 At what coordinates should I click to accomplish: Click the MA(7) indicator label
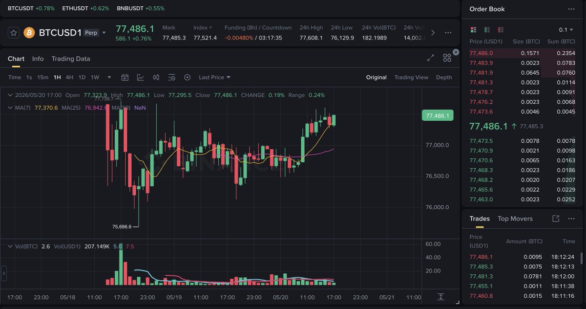click(23, 108)
